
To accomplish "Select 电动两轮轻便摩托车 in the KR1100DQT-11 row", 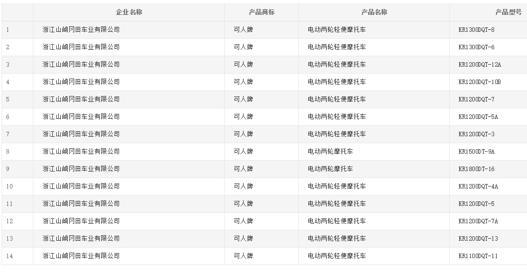I will [337, 257].
